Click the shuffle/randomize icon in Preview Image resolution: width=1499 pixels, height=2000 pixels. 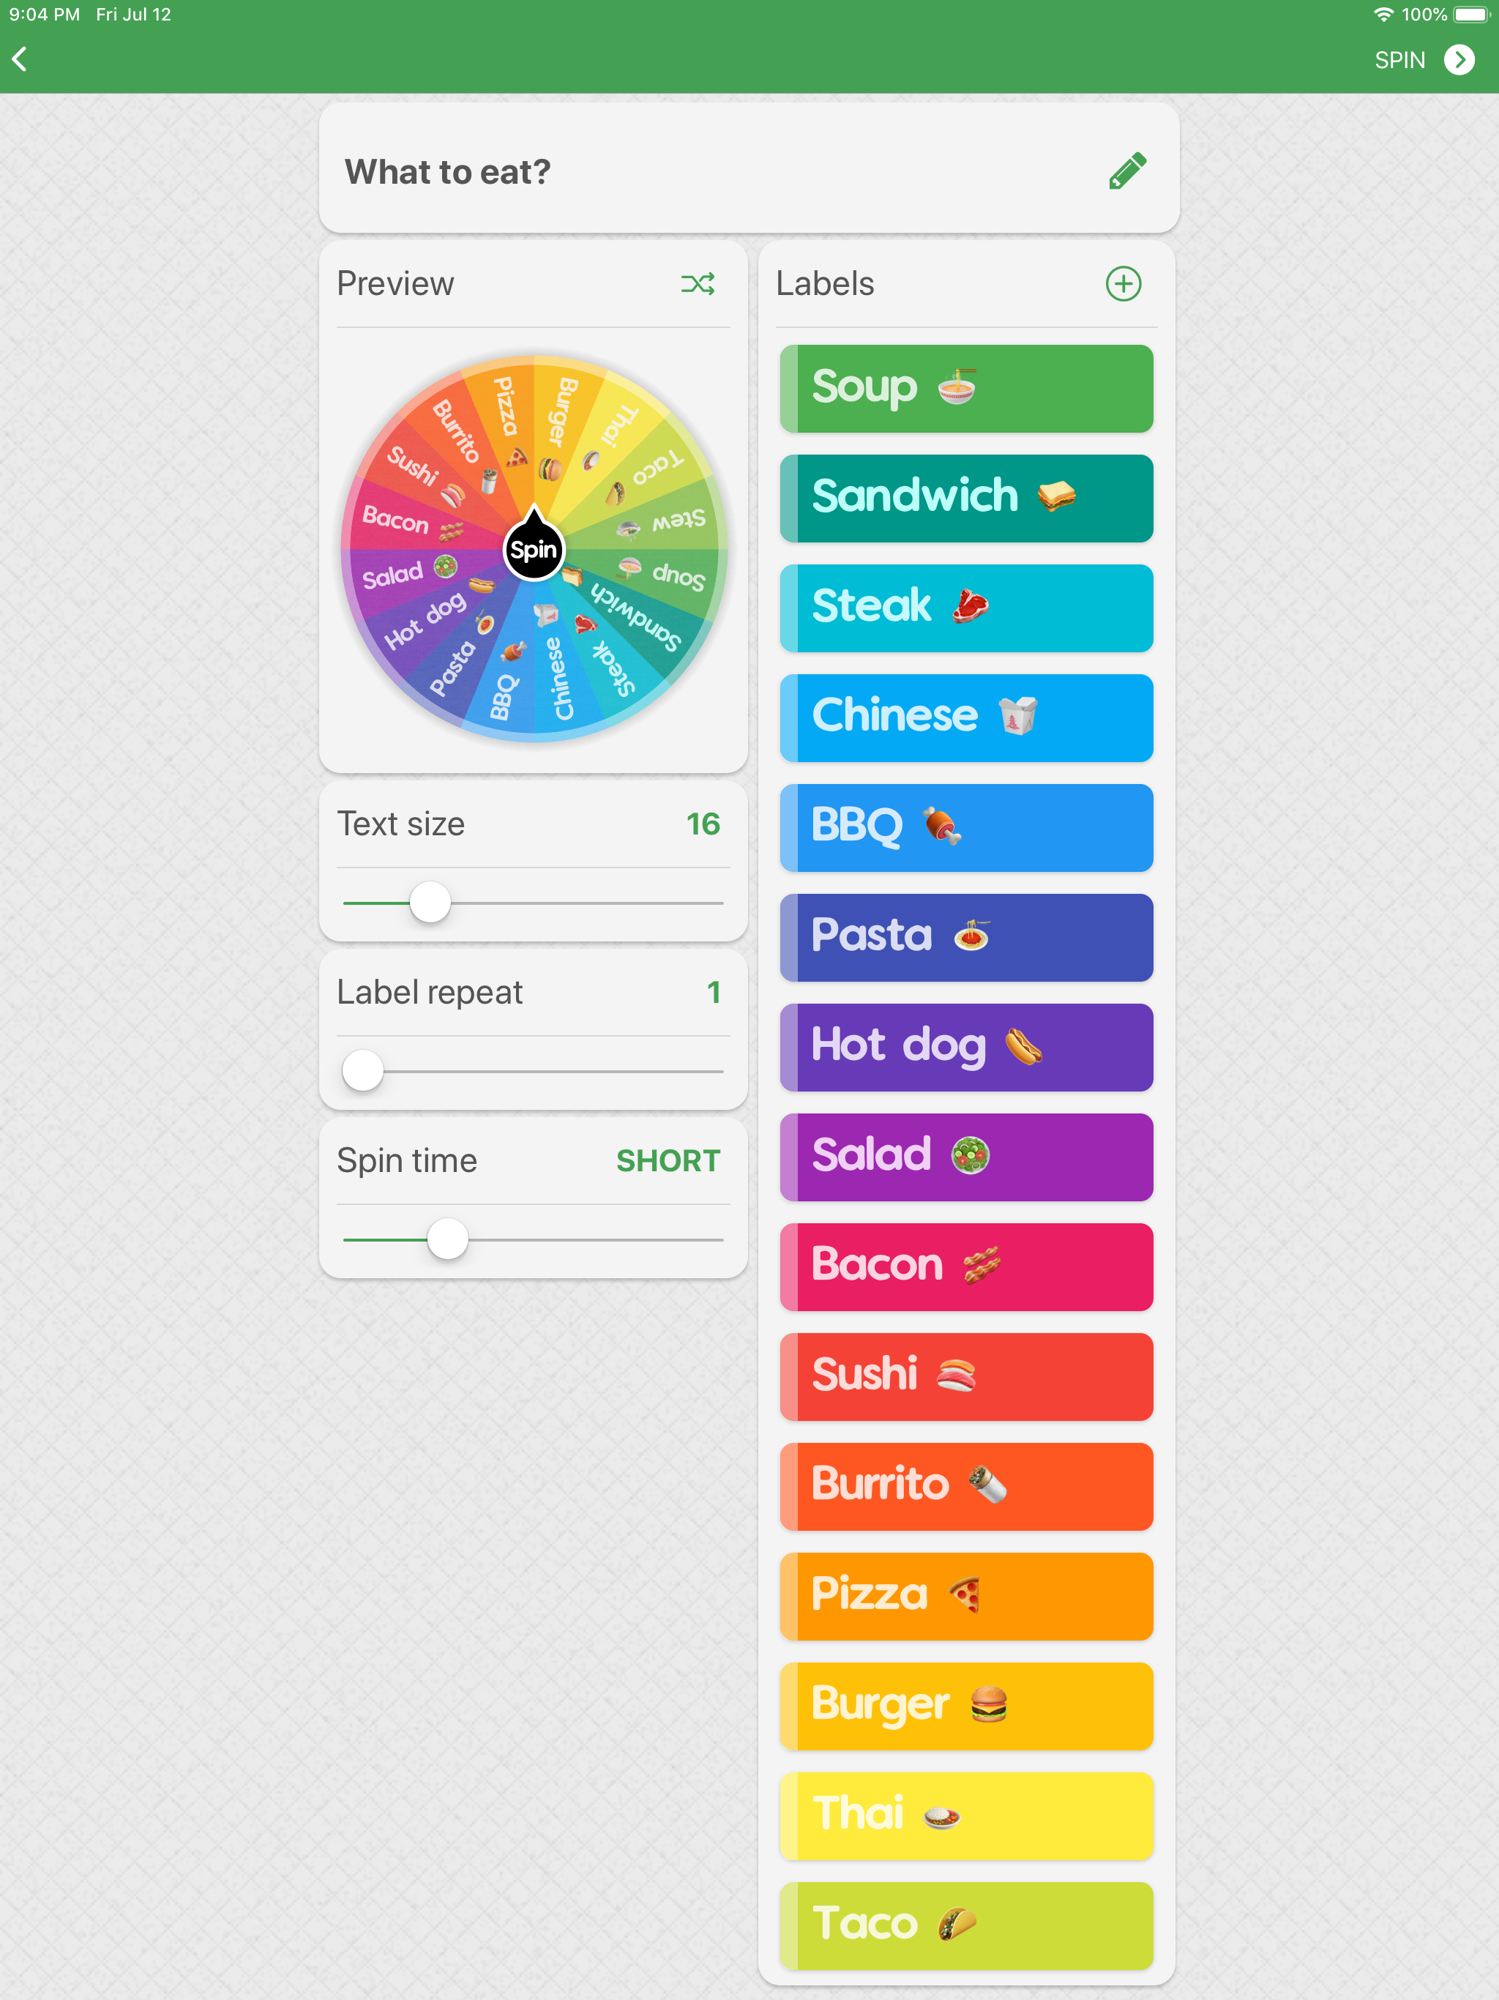point(699,283)
